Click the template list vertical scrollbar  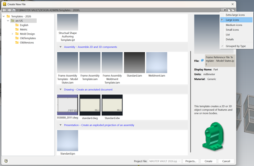(x=191, y=102)
